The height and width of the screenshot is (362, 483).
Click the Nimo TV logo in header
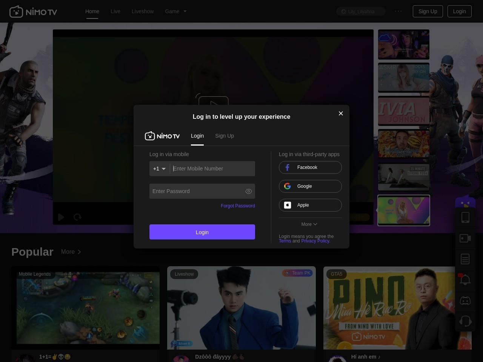click(33, 12)
